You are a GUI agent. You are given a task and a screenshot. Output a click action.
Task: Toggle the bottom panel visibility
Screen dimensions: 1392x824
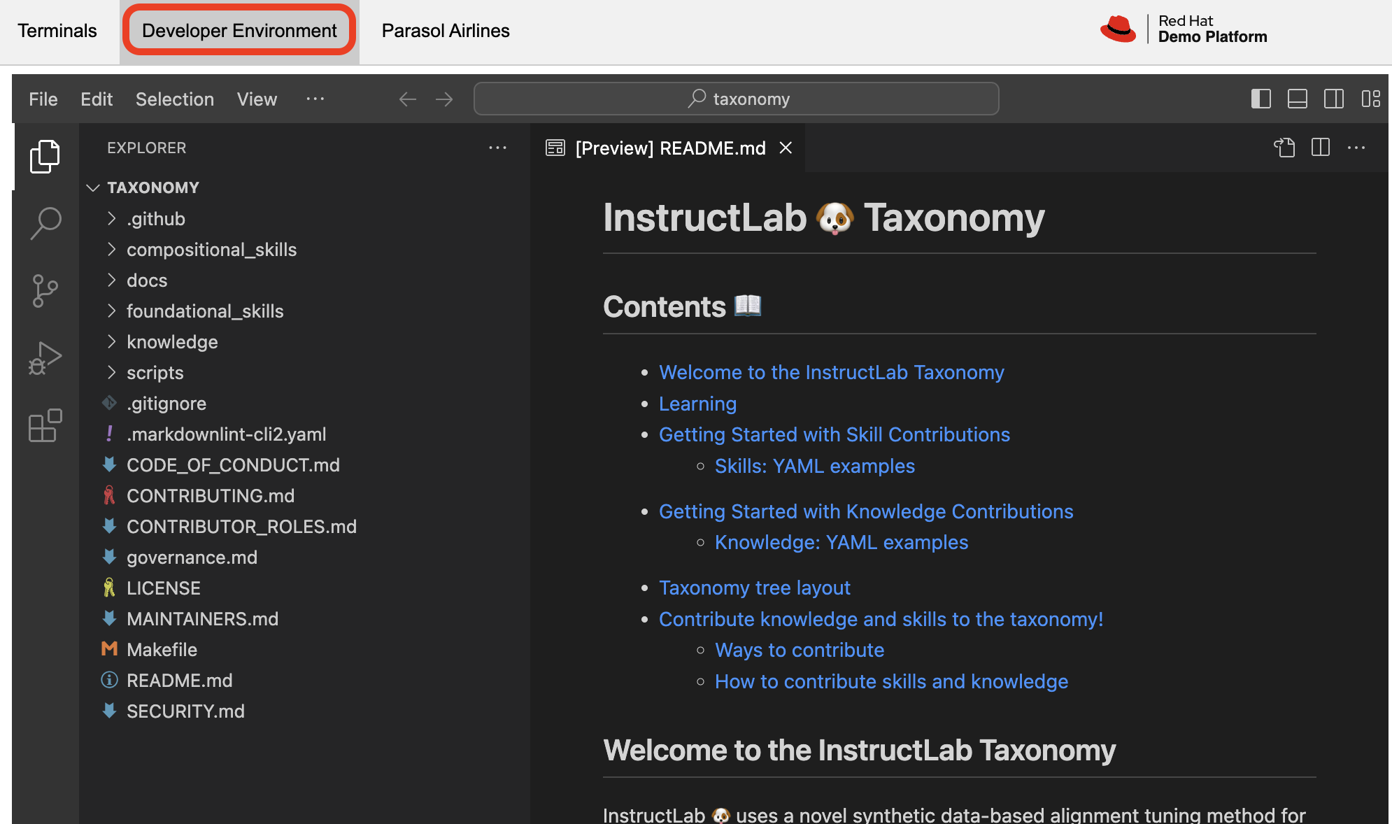(1298, 99)
